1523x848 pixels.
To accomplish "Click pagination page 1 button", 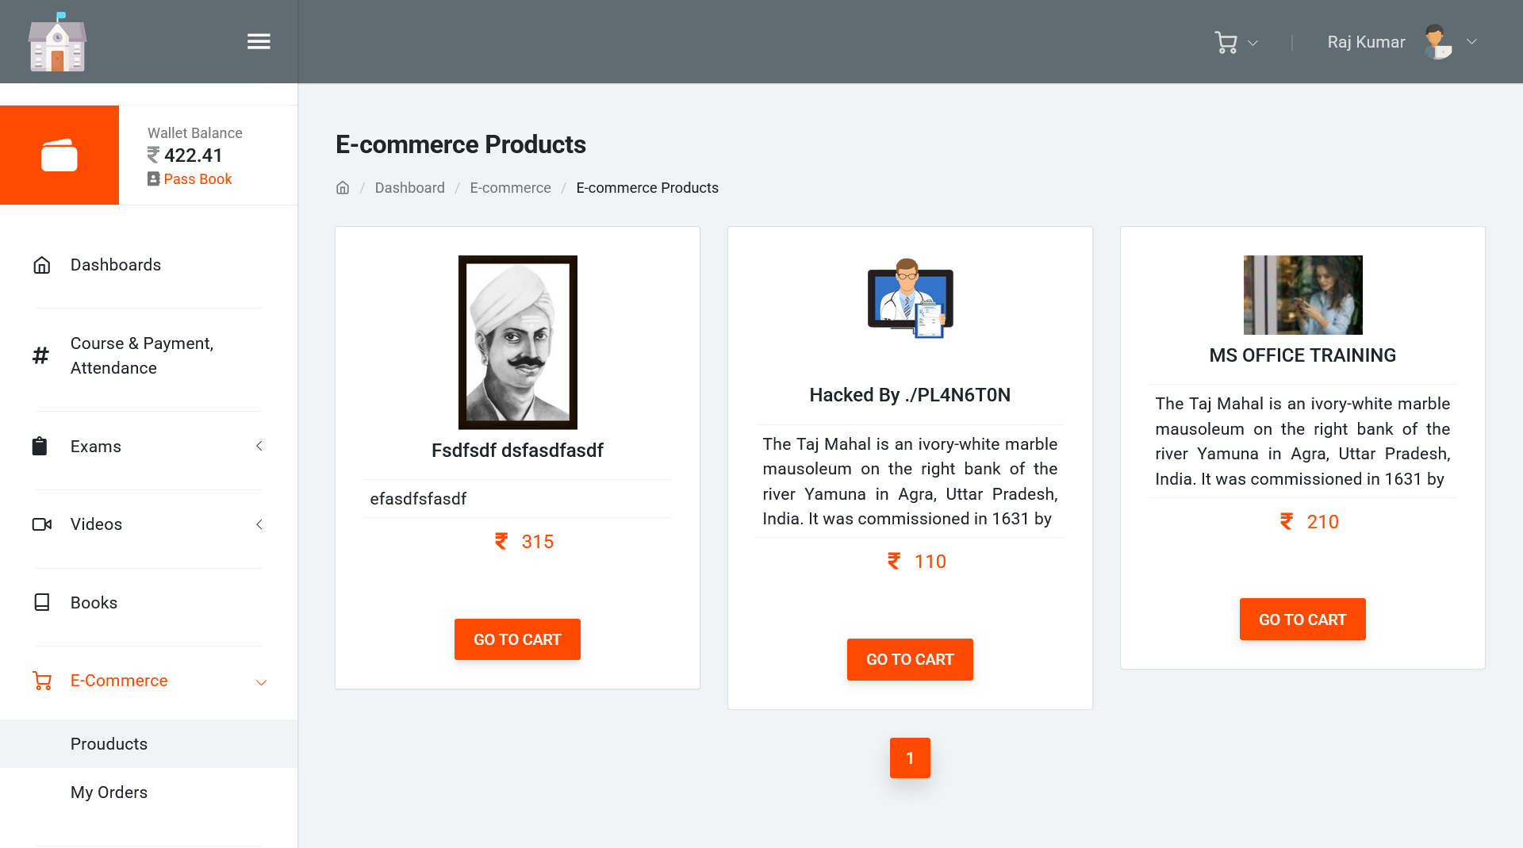I will point(910,758).
